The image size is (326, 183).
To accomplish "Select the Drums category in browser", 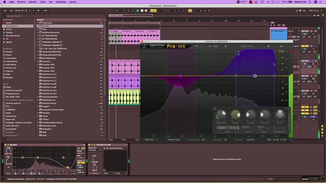I will point(9,55).
